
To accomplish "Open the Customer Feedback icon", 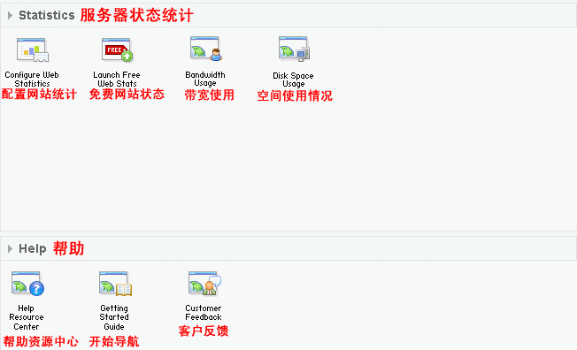I will tap(204, 284).
